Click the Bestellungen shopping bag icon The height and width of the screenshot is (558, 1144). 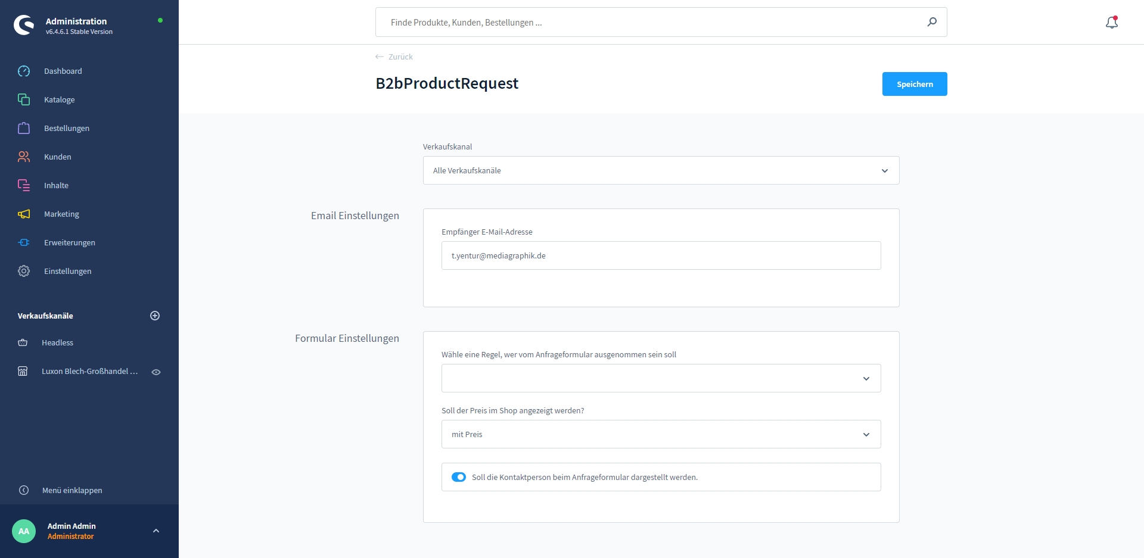[24, 129]
